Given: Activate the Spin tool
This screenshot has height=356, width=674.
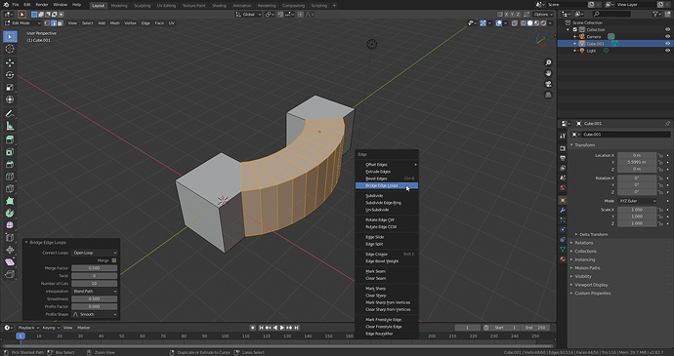Looking at the screenshot, I should click(x=10, y=214).
